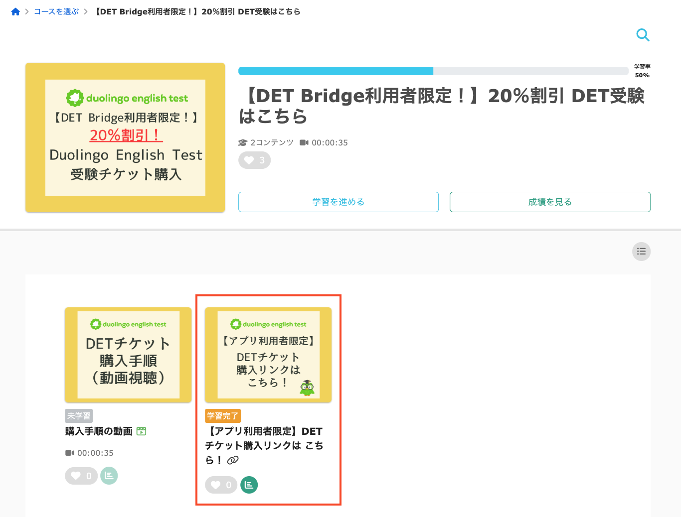
Task: Click the link chain icon beside こちら！
Action: point(233,460)
